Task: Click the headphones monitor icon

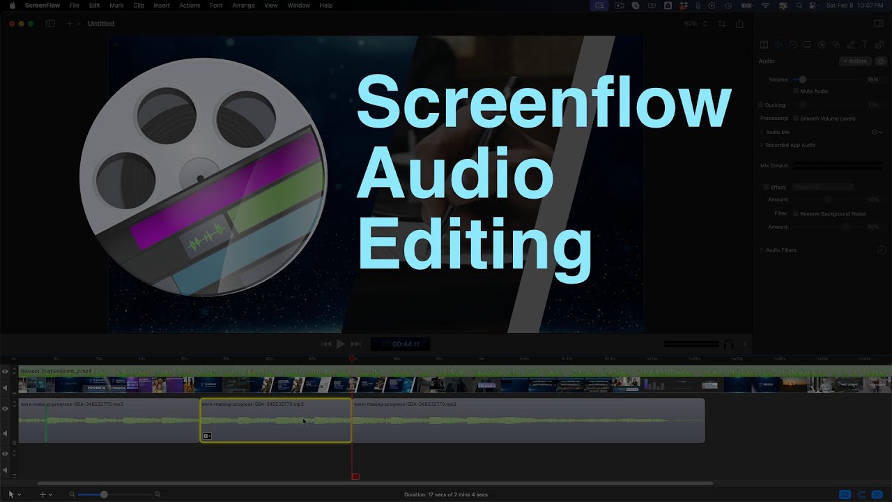Action: pyautogui.click(x=728, y=344)
